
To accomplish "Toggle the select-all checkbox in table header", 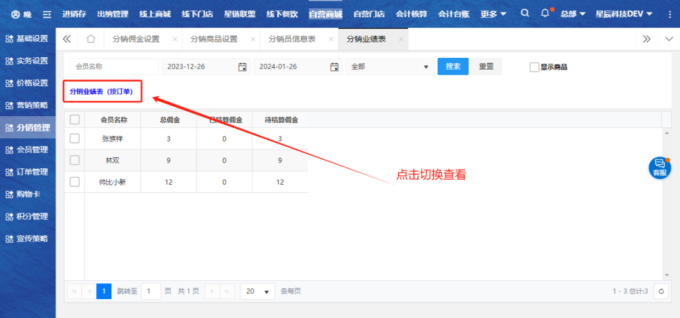I will pos(75,119).
